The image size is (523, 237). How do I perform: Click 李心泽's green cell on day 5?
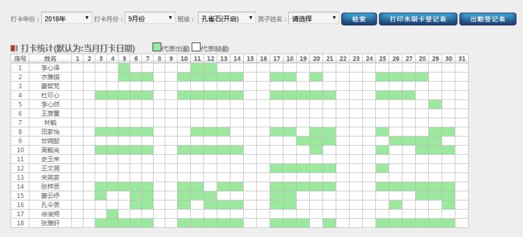coord(124,68)
